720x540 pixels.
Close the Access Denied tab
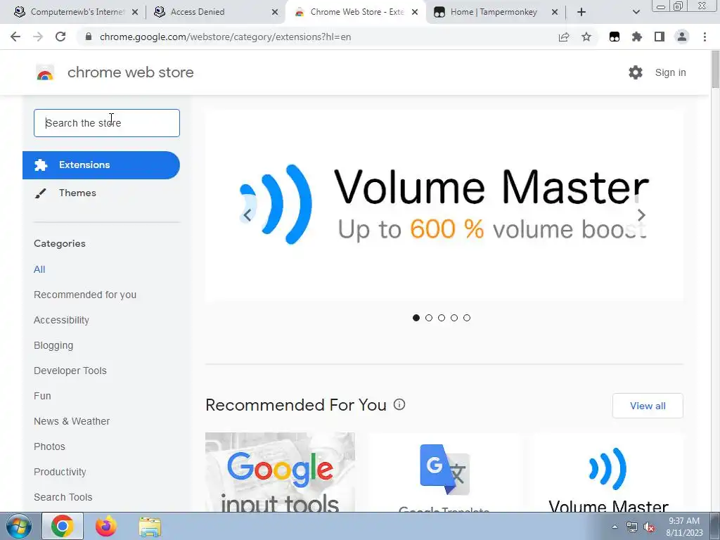coord(275,12)
